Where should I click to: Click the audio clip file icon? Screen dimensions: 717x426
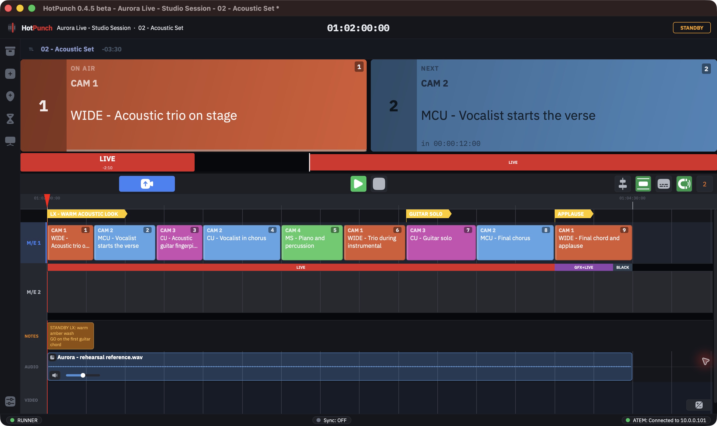[52, 357]
